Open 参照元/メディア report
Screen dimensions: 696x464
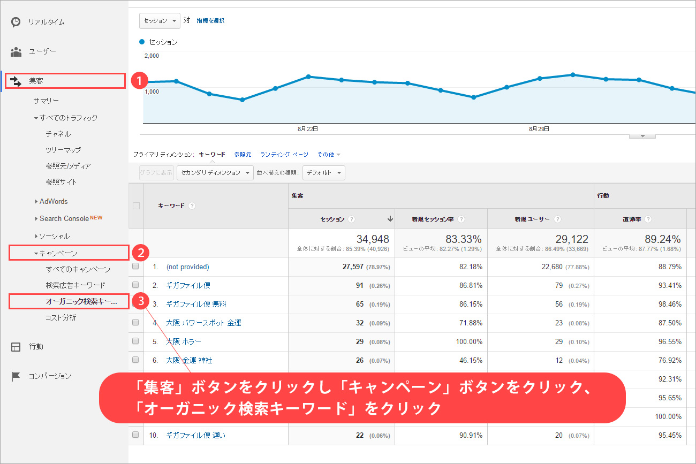coord(68,166)
